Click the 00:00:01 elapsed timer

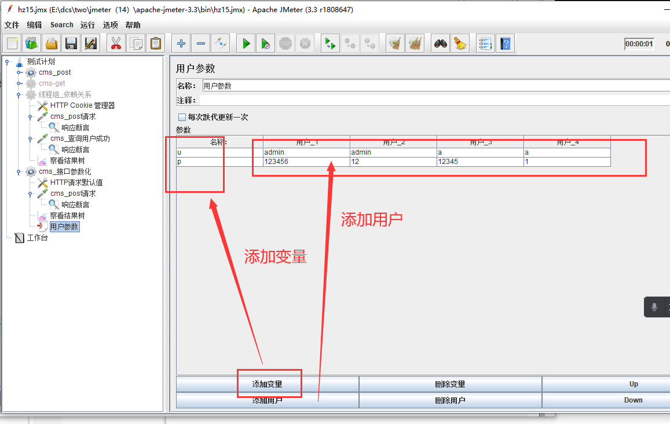639,43
